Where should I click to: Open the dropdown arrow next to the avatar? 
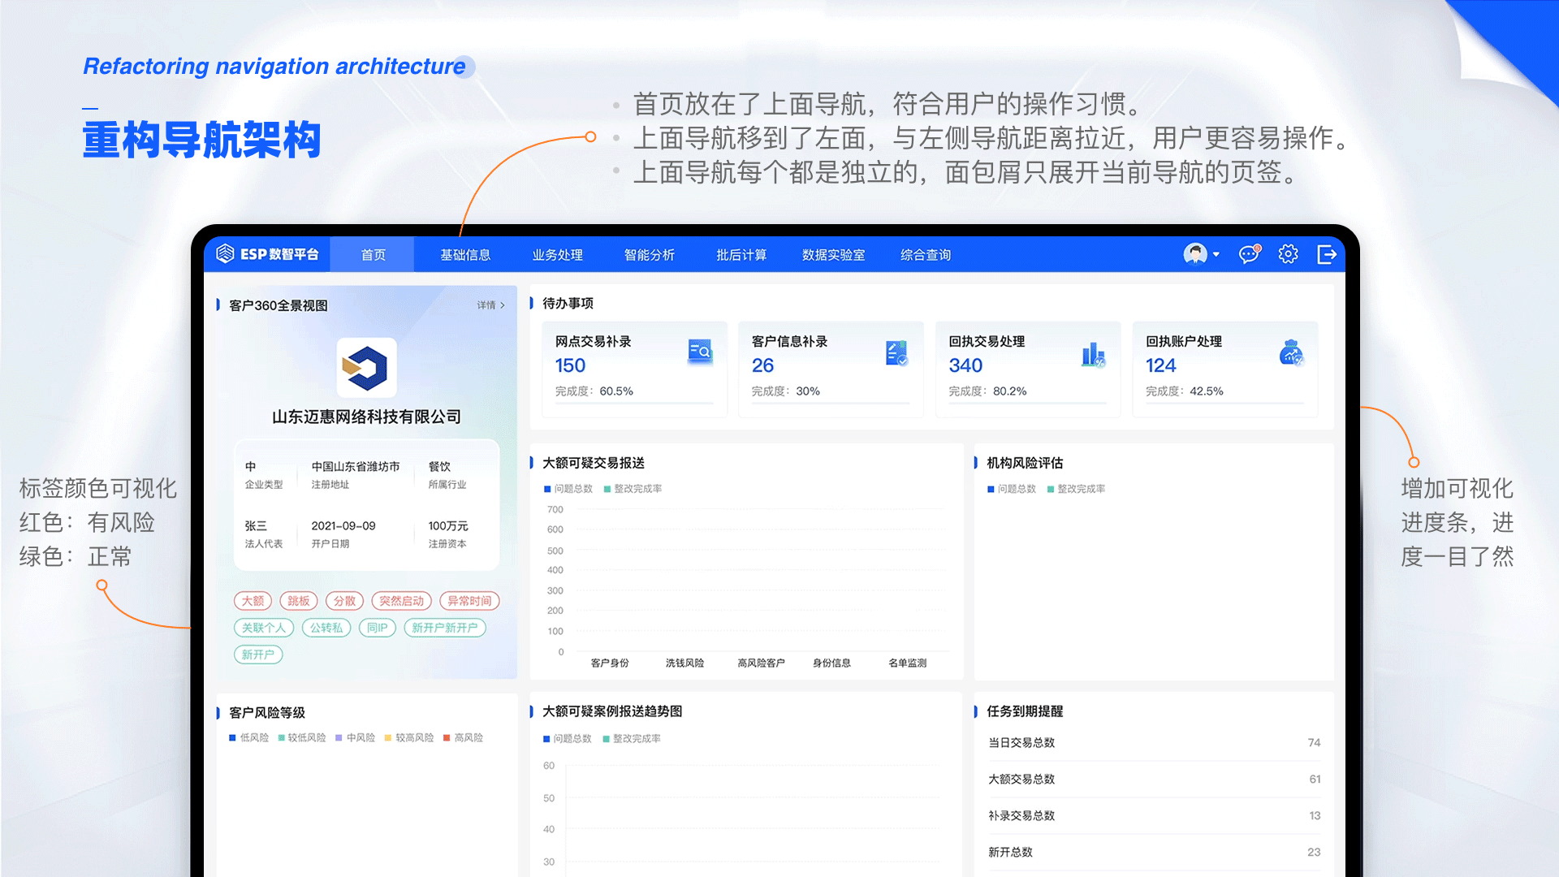click(x=1215, y=254)
